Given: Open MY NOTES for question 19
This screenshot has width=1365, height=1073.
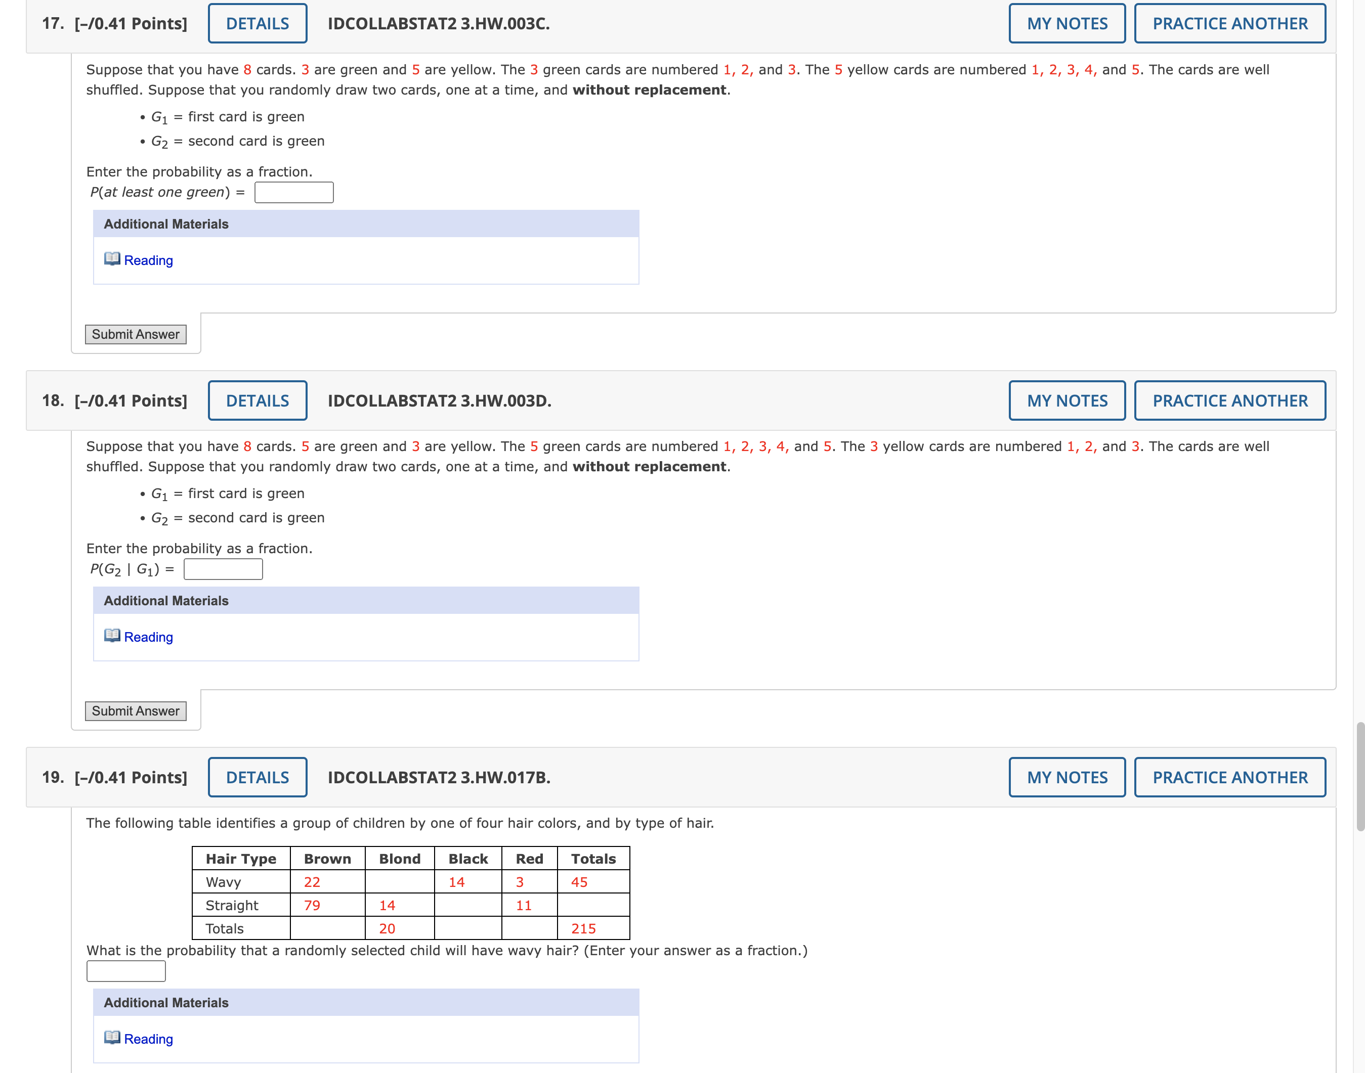Looking at the screenshot, I should [1067, 777].
